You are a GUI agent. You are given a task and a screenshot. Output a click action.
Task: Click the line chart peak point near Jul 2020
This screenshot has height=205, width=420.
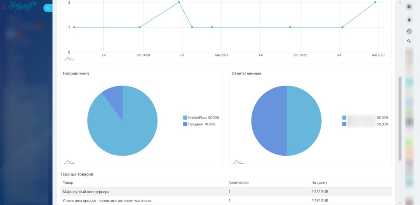[x=179, y=2]
